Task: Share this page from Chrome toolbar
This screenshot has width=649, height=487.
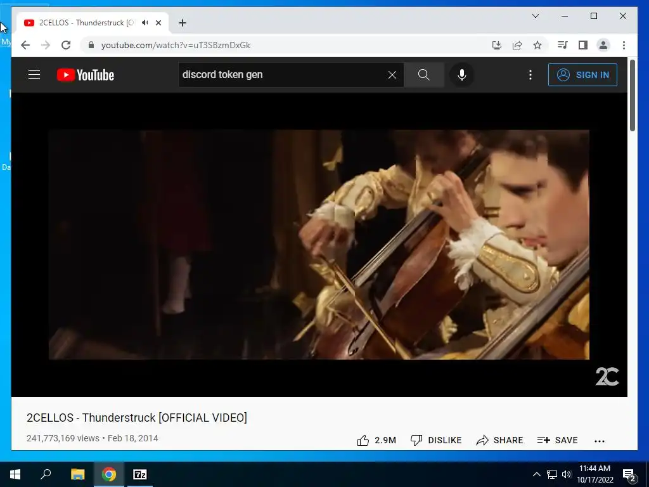Action: (x=517, y=45)
